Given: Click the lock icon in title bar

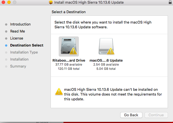Looking at the screenshot, I should [170, 2].
